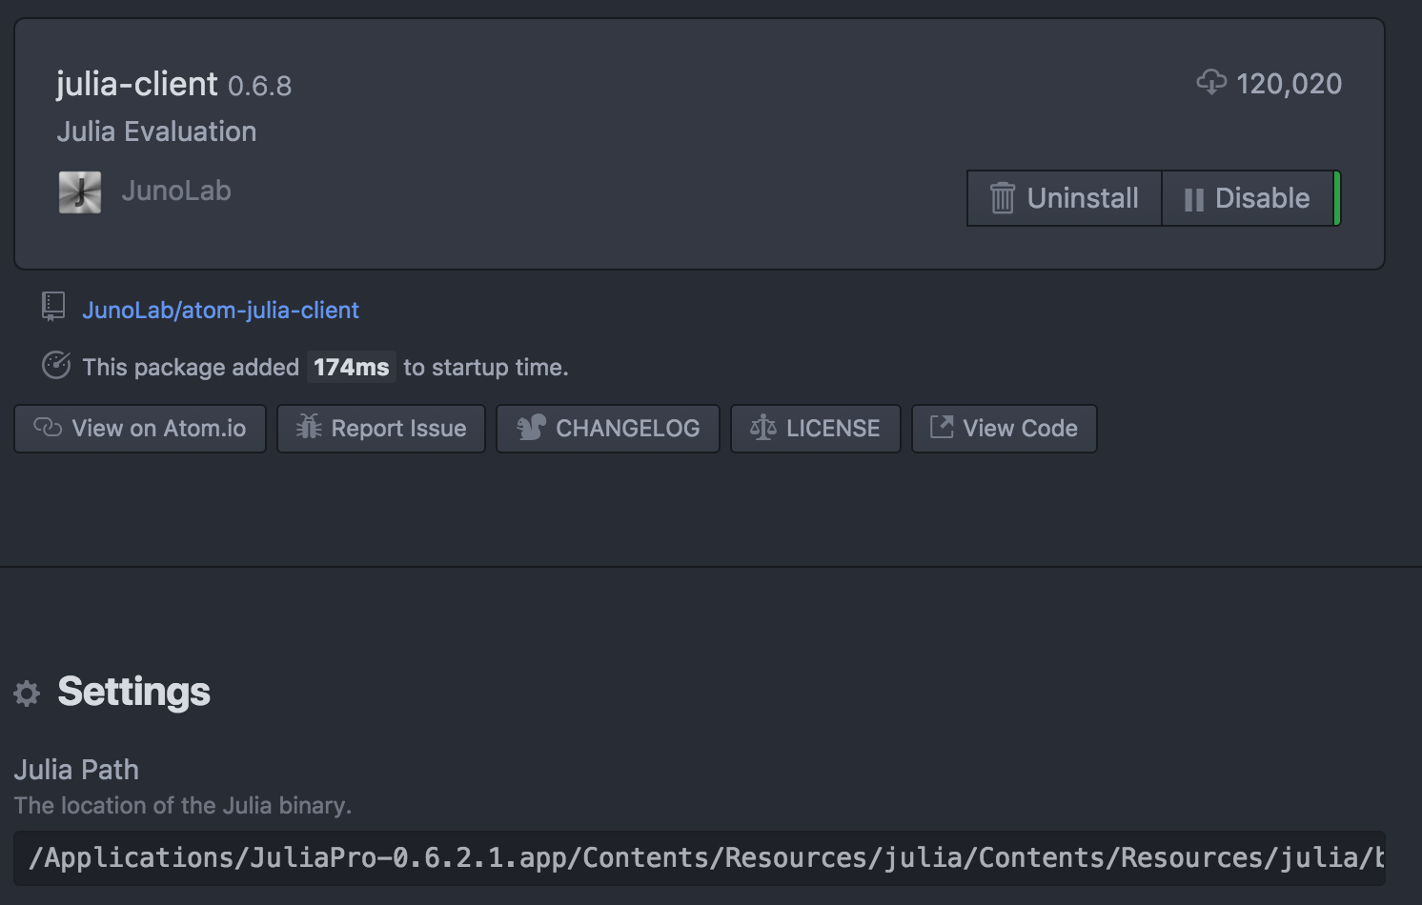
Task: Click the scales icon on LICENSE
Action: (x=762, y=428)
